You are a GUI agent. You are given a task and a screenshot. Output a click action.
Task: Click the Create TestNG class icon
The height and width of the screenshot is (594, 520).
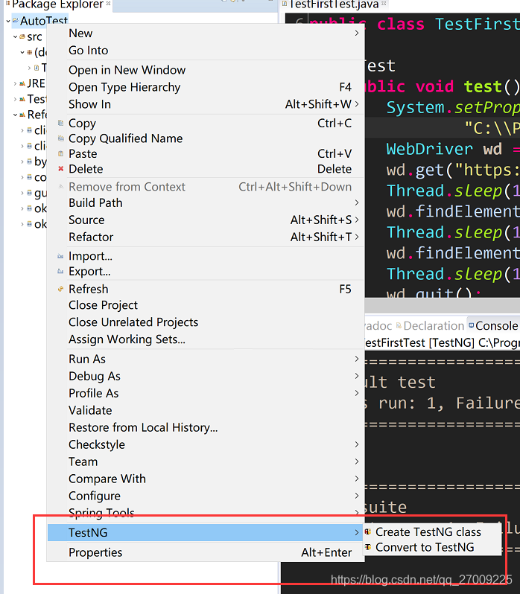(x=367, y=532)
